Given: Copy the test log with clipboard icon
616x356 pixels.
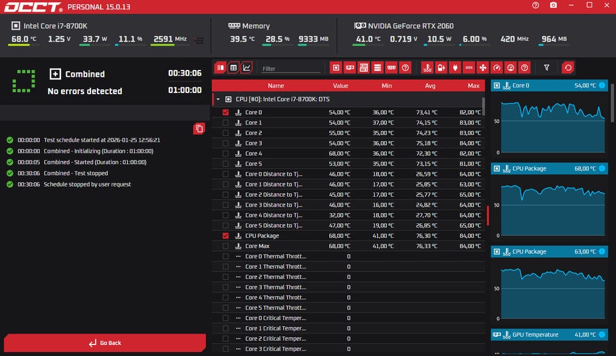Looking at the screenshot, I should 199,129.
